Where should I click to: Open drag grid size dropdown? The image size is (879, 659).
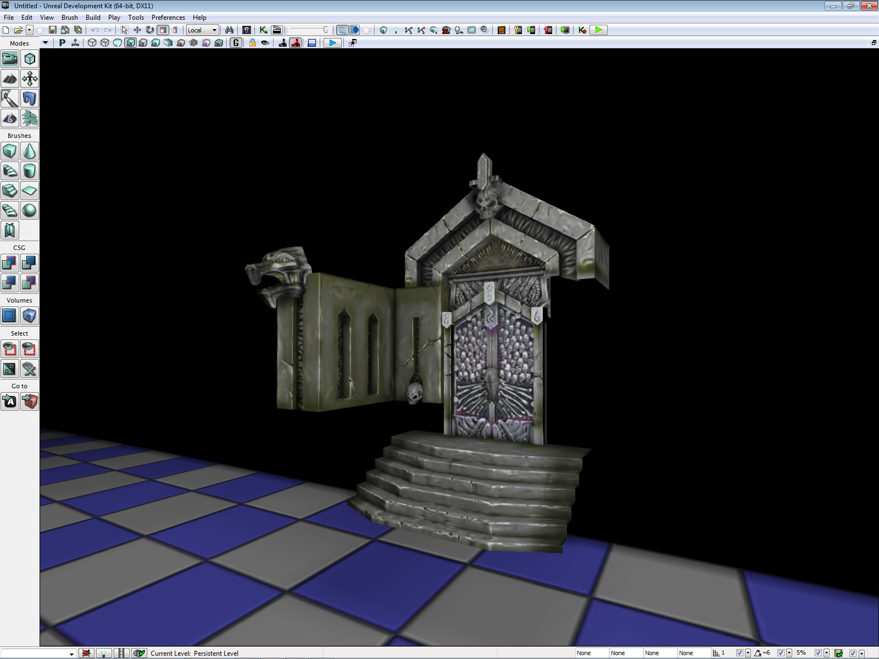[x=748, y=653]
